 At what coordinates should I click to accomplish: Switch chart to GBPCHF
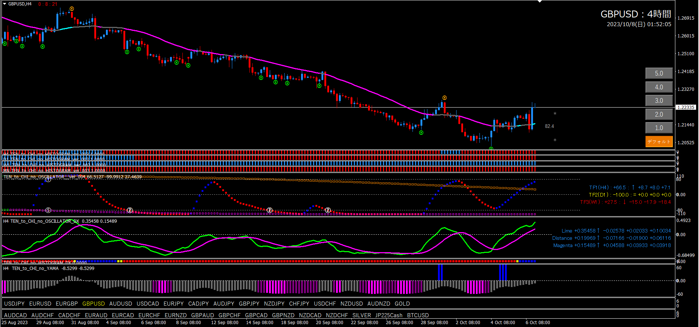pos(229,315)
